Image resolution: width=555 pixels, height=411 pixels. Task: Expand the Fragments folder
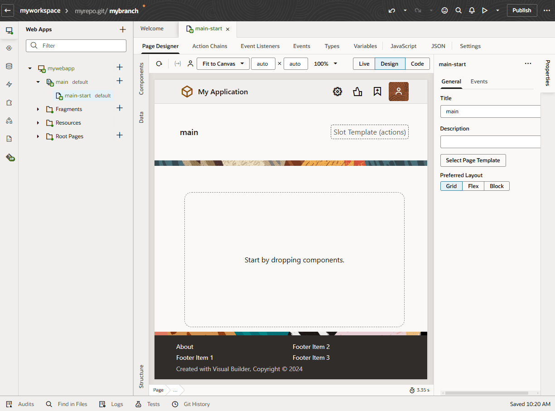click(38, 109)
